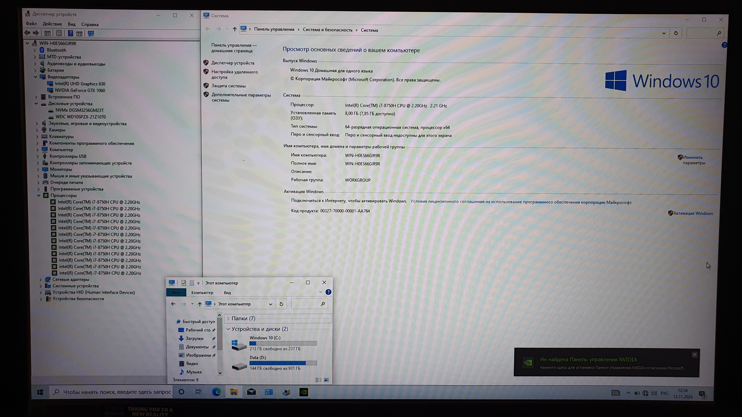The width and height of the screenshot is (742, 417).
Task: Click the NVIDIA icon on the taskbar
Action: tap(303, 392)
